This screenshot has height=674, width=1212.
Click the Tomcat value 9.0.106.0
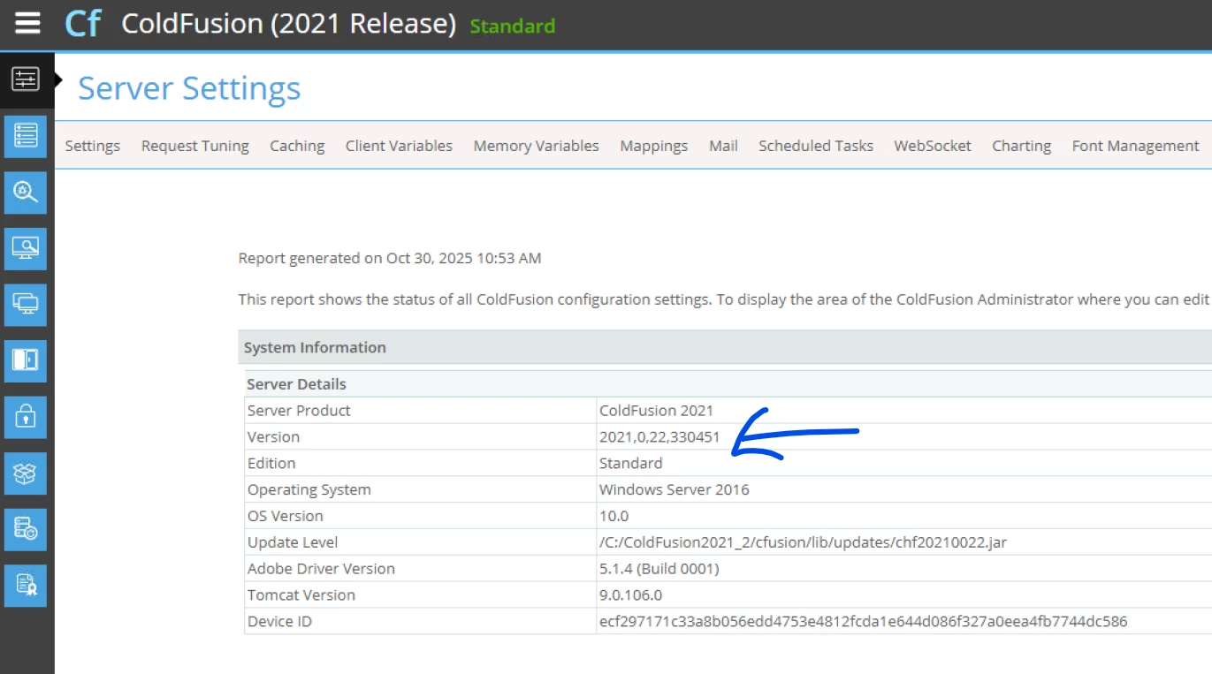click(x=630, y=595)
